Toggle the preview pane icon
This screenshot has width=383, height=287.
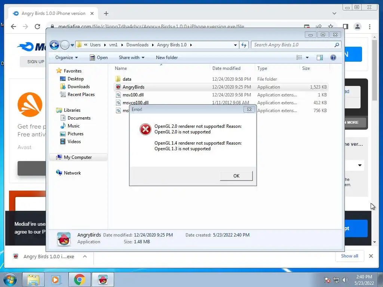tap(319, 58)
